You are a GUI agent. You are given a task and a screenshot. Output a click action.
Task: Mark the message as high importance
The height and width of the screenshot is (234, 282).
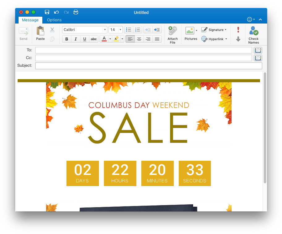(x=238, y=29)
